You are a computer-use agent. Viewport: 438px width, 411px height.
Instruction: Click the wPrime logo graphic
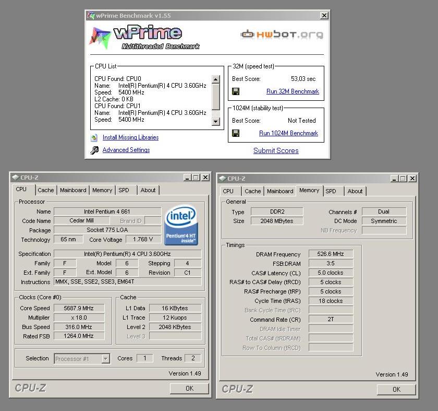click(144, 38)
